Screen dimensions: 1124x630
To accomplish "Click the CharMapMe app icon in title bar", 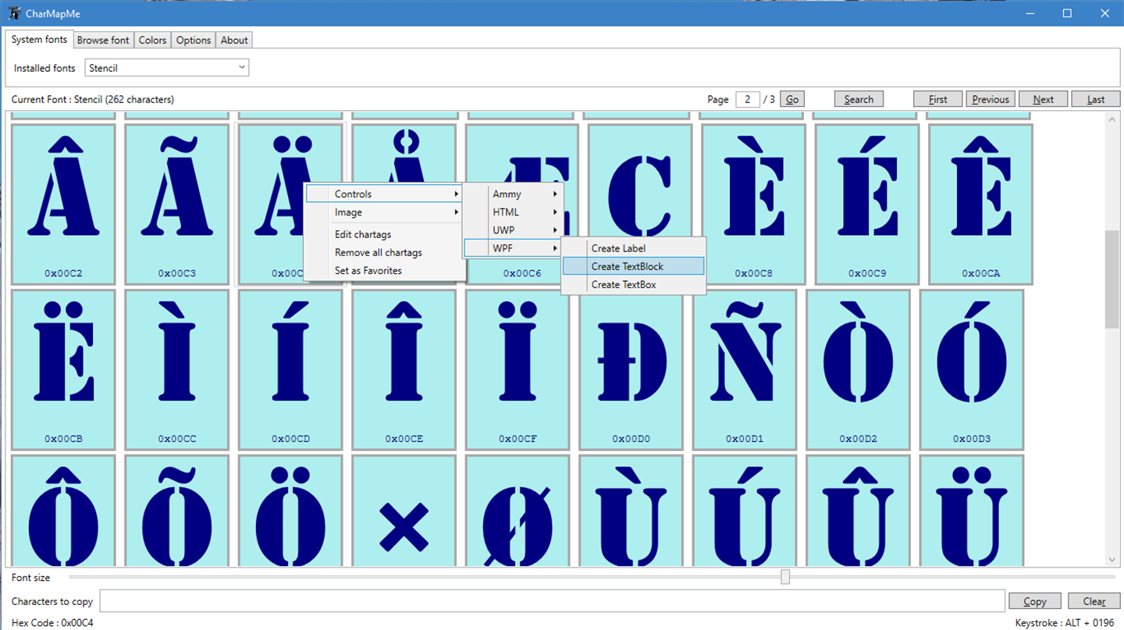I will coord(15,13).
